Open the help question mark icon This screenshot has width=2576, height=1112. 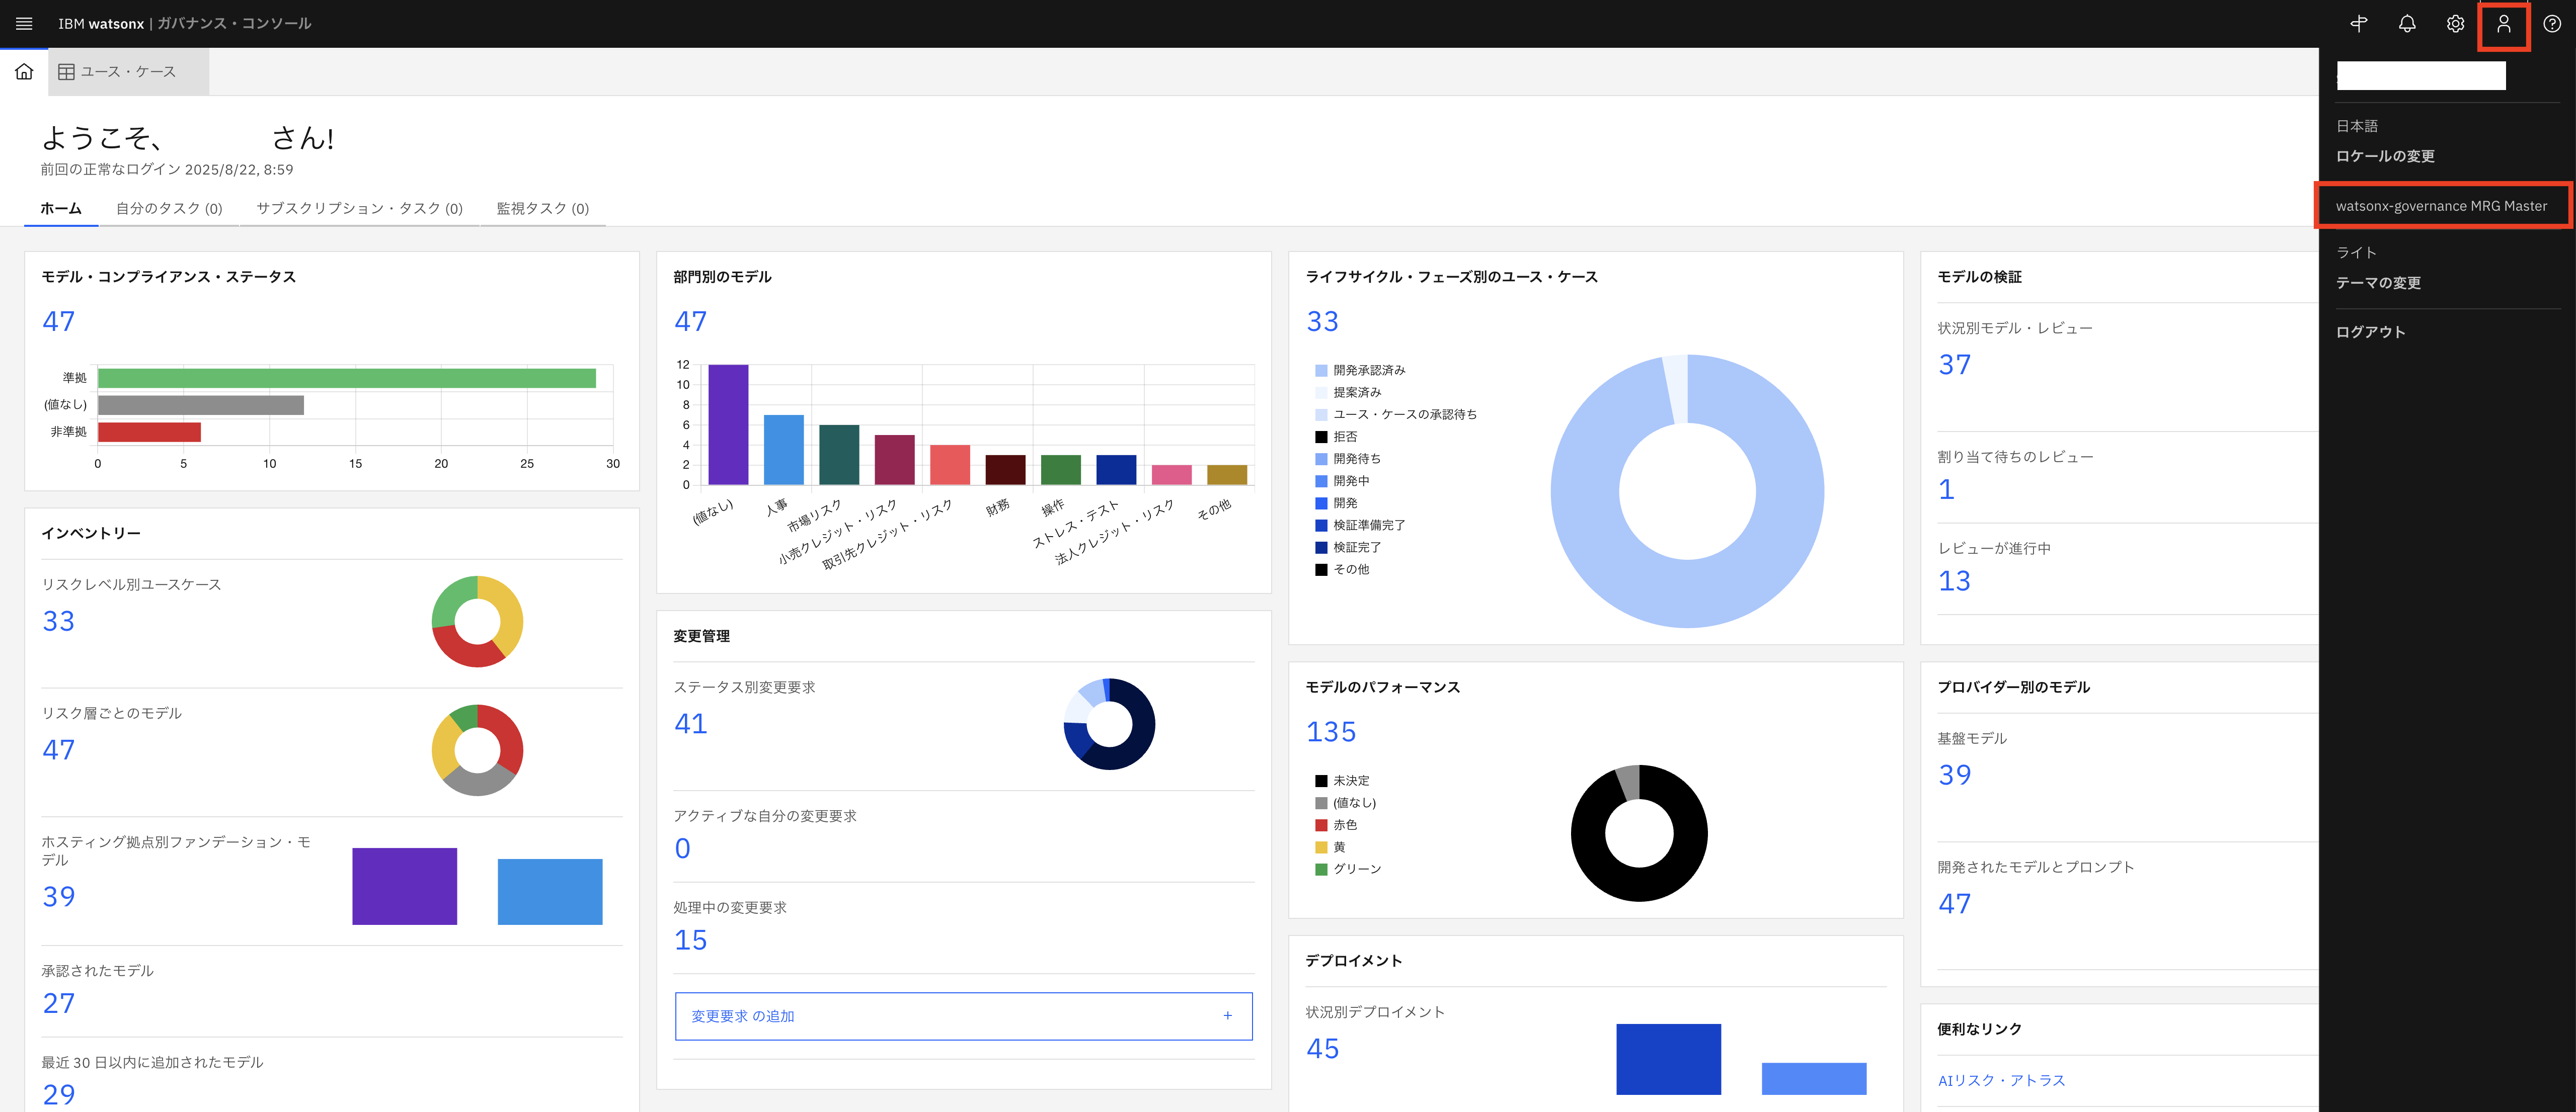tap(2551, 23)
